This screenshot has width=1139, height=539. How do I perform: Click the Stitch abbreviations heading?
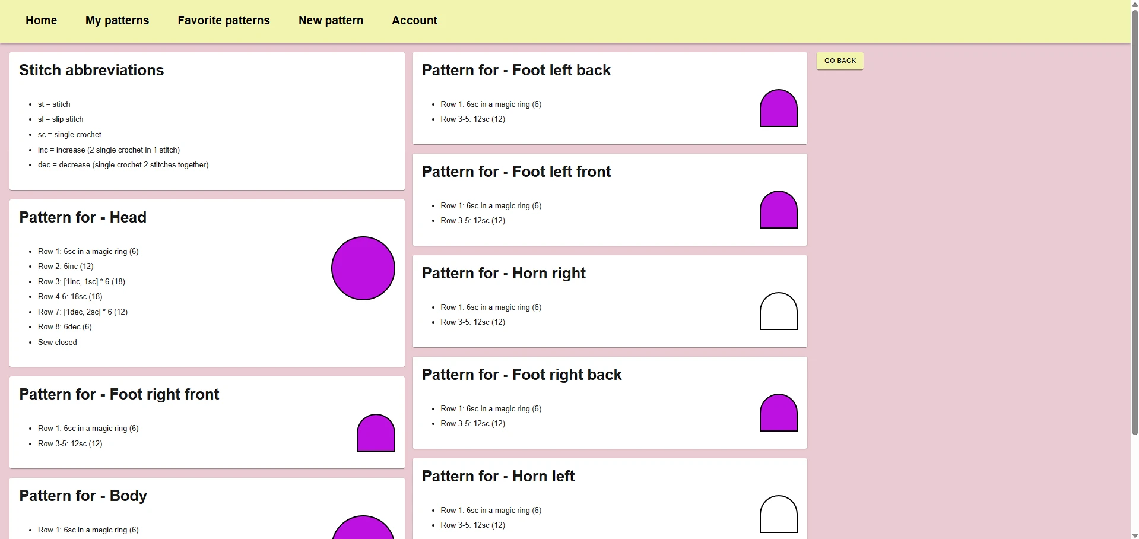point(91,70)
